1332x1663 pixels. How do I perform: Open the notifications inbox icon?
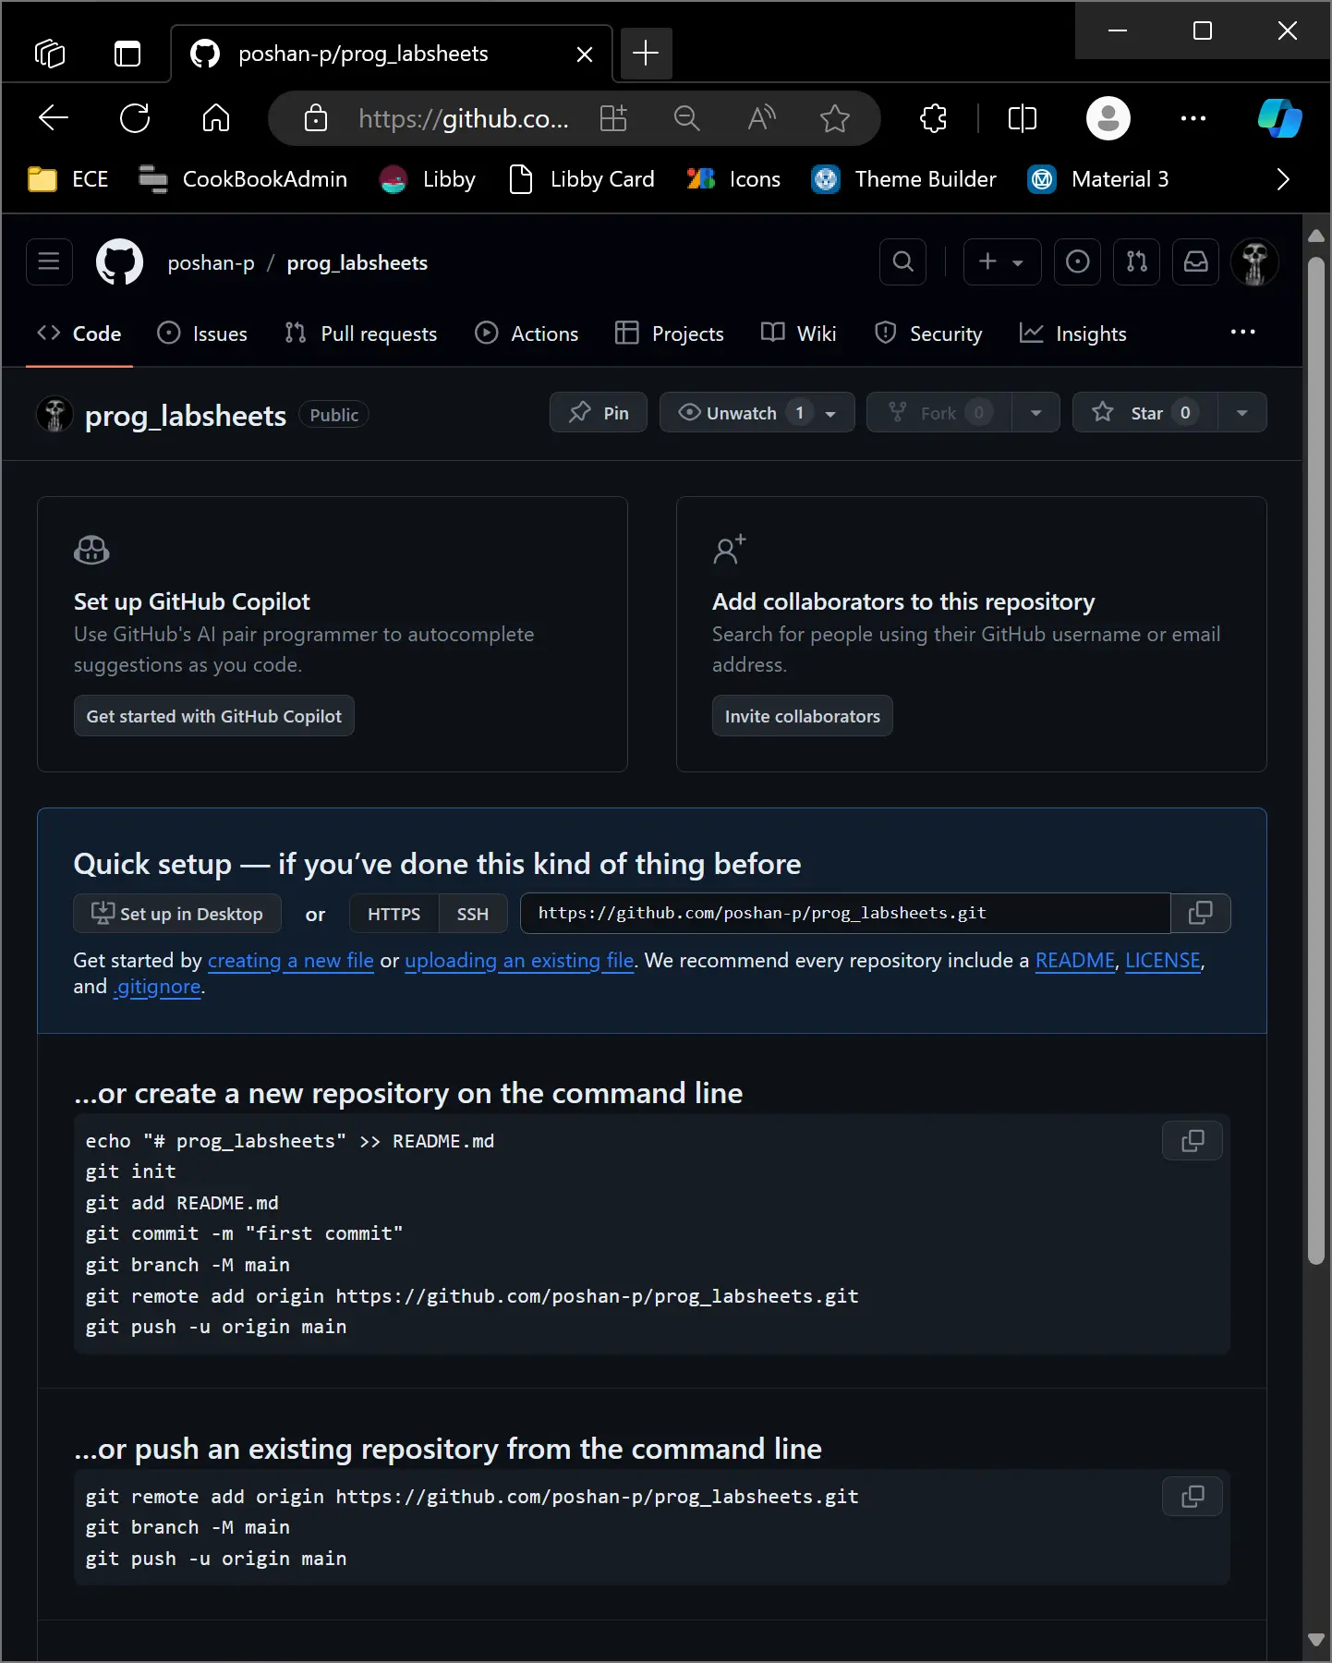1196,262
